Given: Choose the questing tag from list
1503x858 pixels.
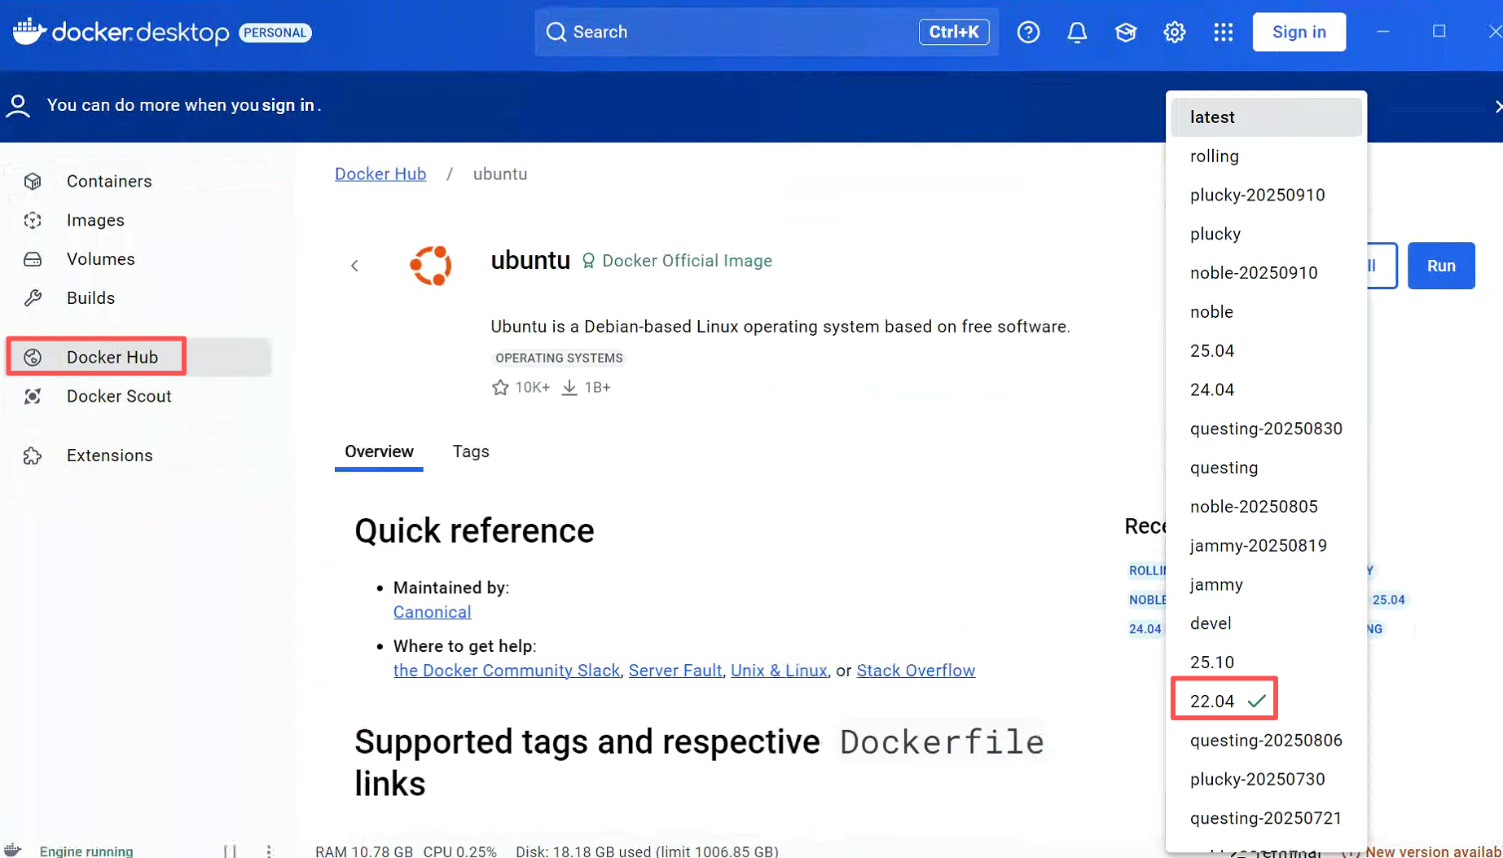Looking at the screenshot, I should (1266, 468).
